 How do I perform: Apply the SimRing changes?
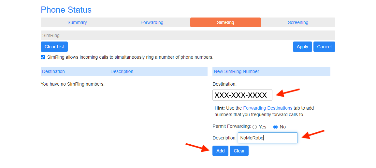[302, 47]
